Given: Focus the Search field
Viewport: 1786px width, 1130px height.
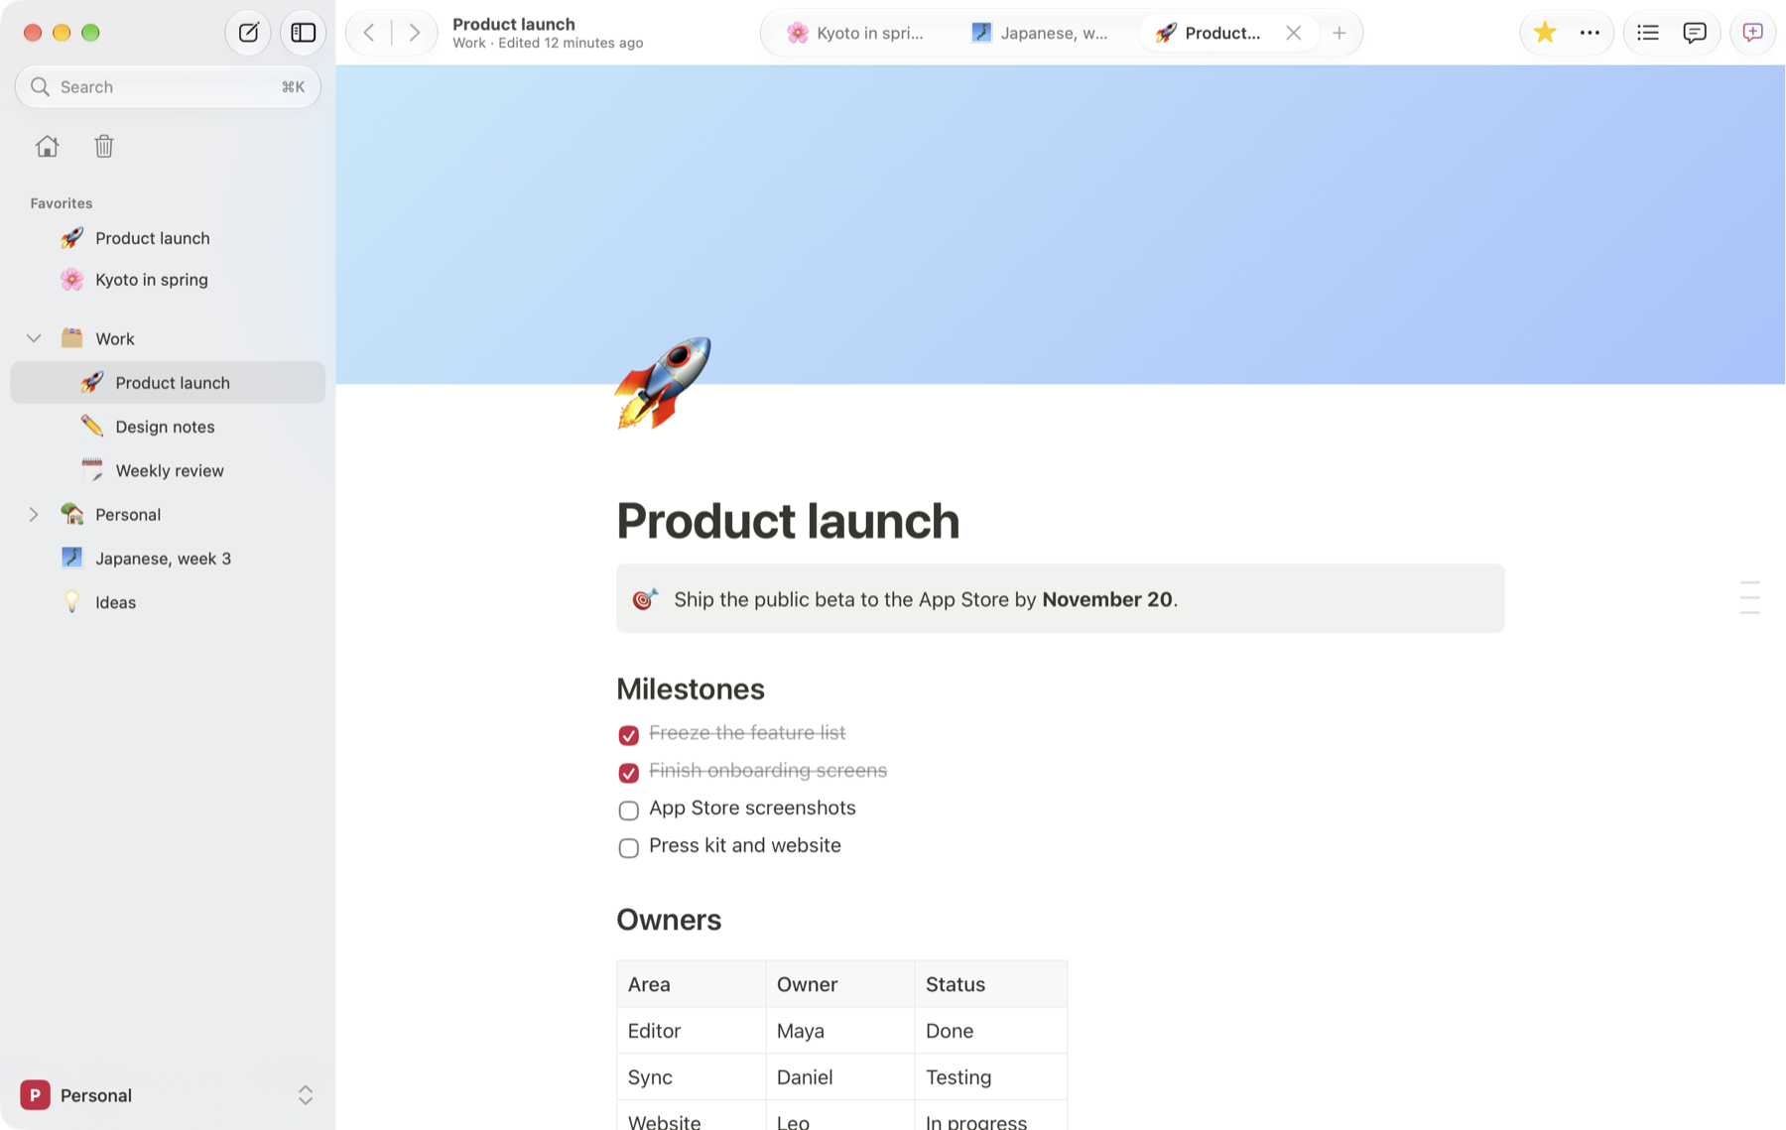Looking at the screenshot, I should pyautogui.click(x=168, y=87).
